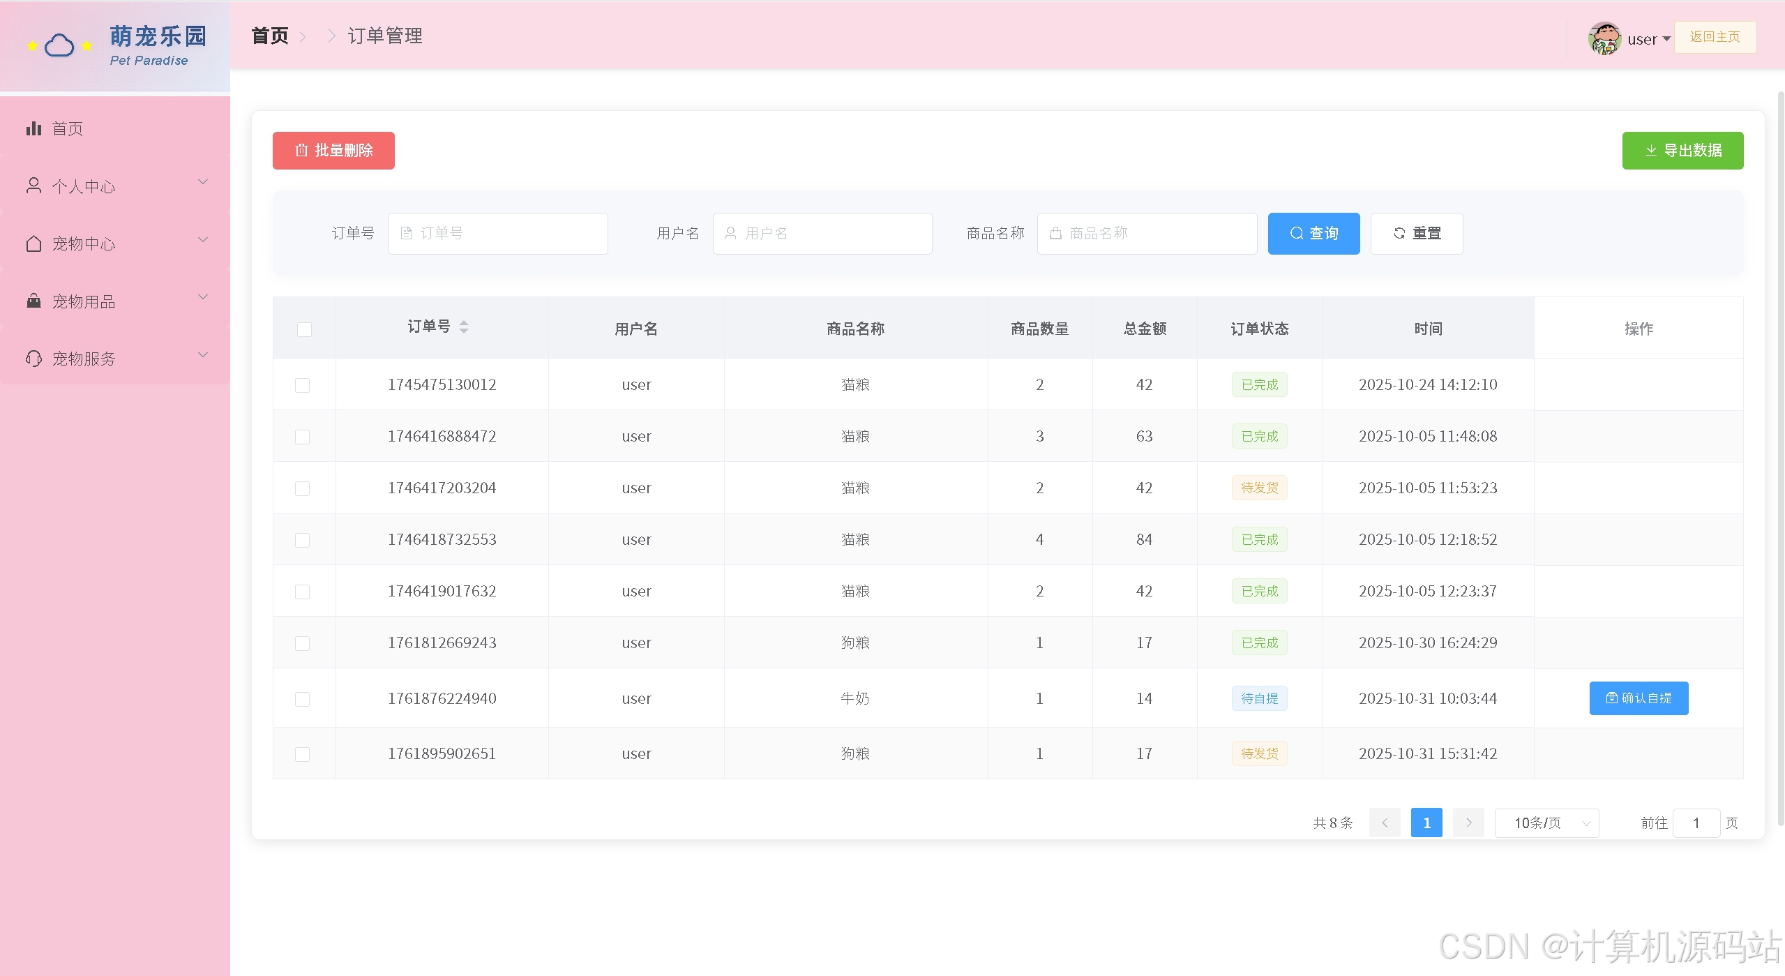The width and height of the screenshot is (1785, 976).
Task: Focus the 订单号 search input field
Action: 497,233
